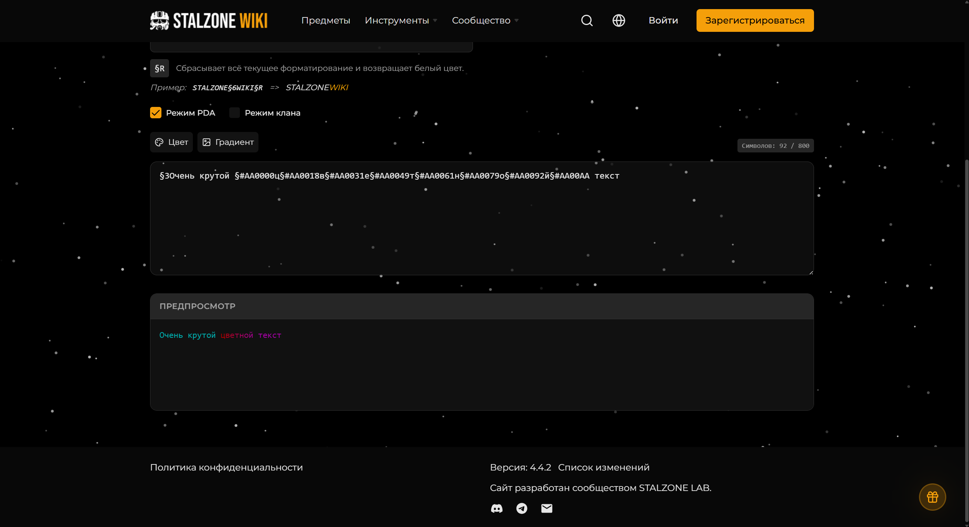
Task: Click the example code STALZONE§6WIKI§R
Action: [x=227, y=88]
